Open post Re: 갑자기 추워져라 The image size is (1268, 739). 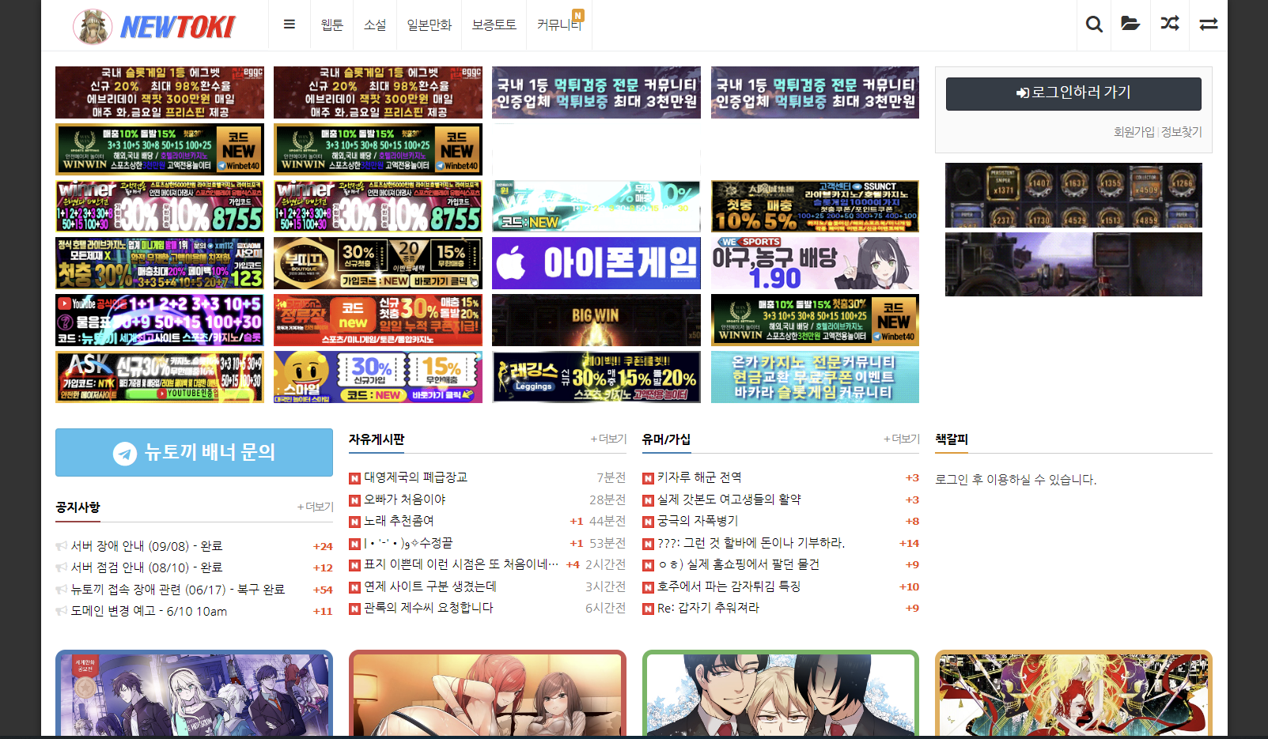pos(708,608)
